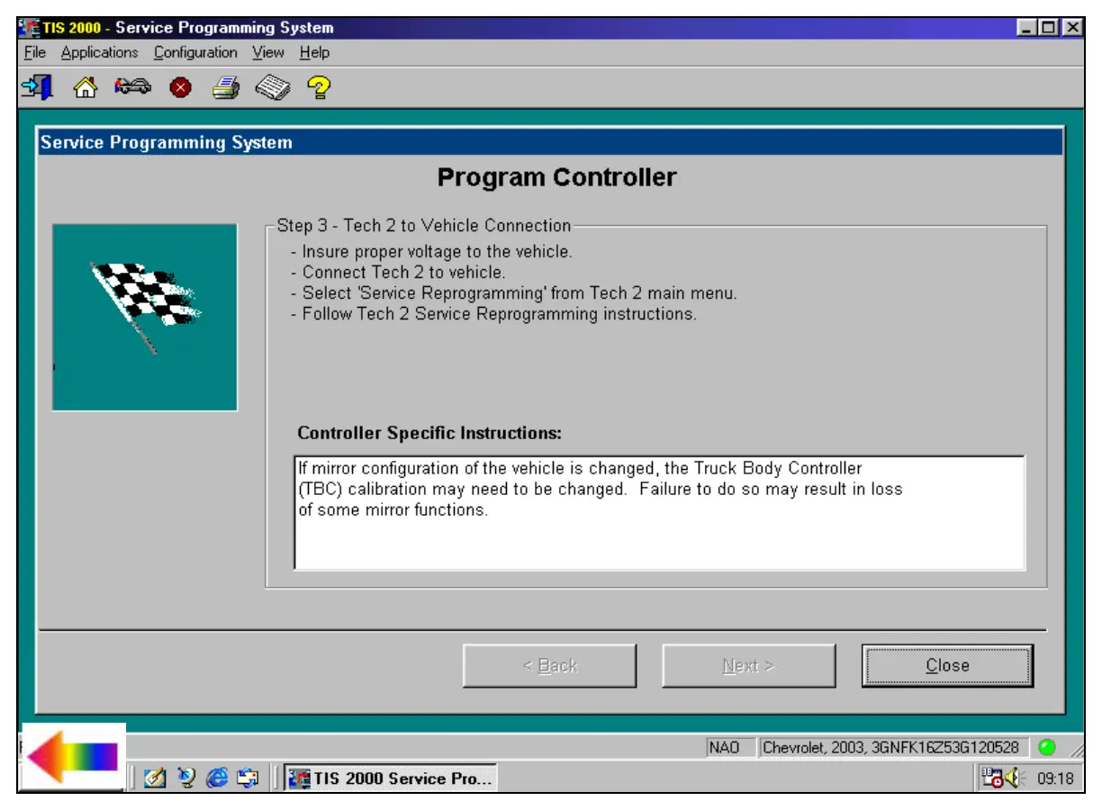Click the system tray task scheduler icon
The width and height of the screenshot is (1102, 810).
pos(994,778)
